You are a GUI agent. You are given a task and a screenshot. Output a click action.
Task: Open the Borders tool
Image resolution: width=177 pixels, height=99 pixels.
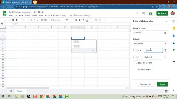tap(96, 20)
